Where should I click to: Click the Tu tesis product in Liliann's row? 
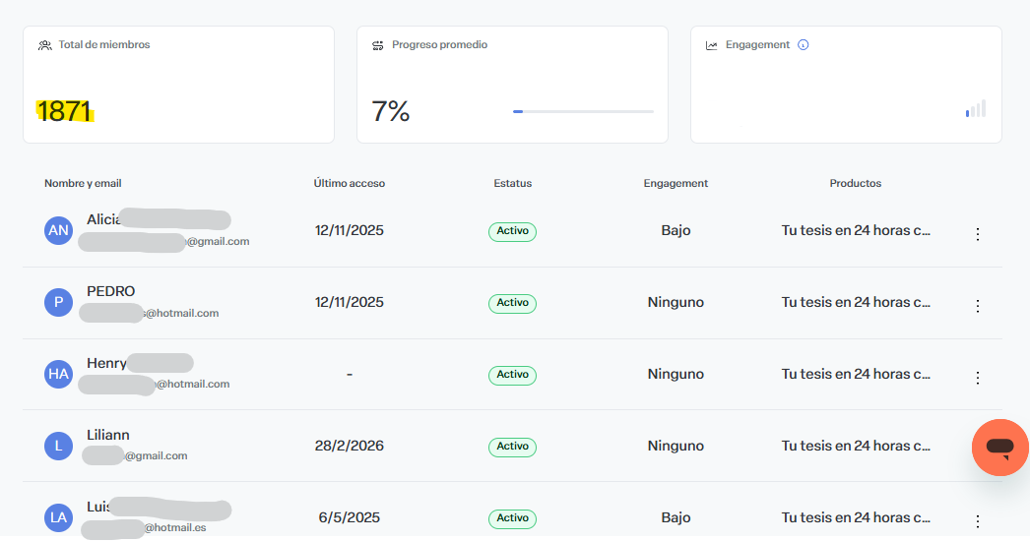[x=856, y=446]
